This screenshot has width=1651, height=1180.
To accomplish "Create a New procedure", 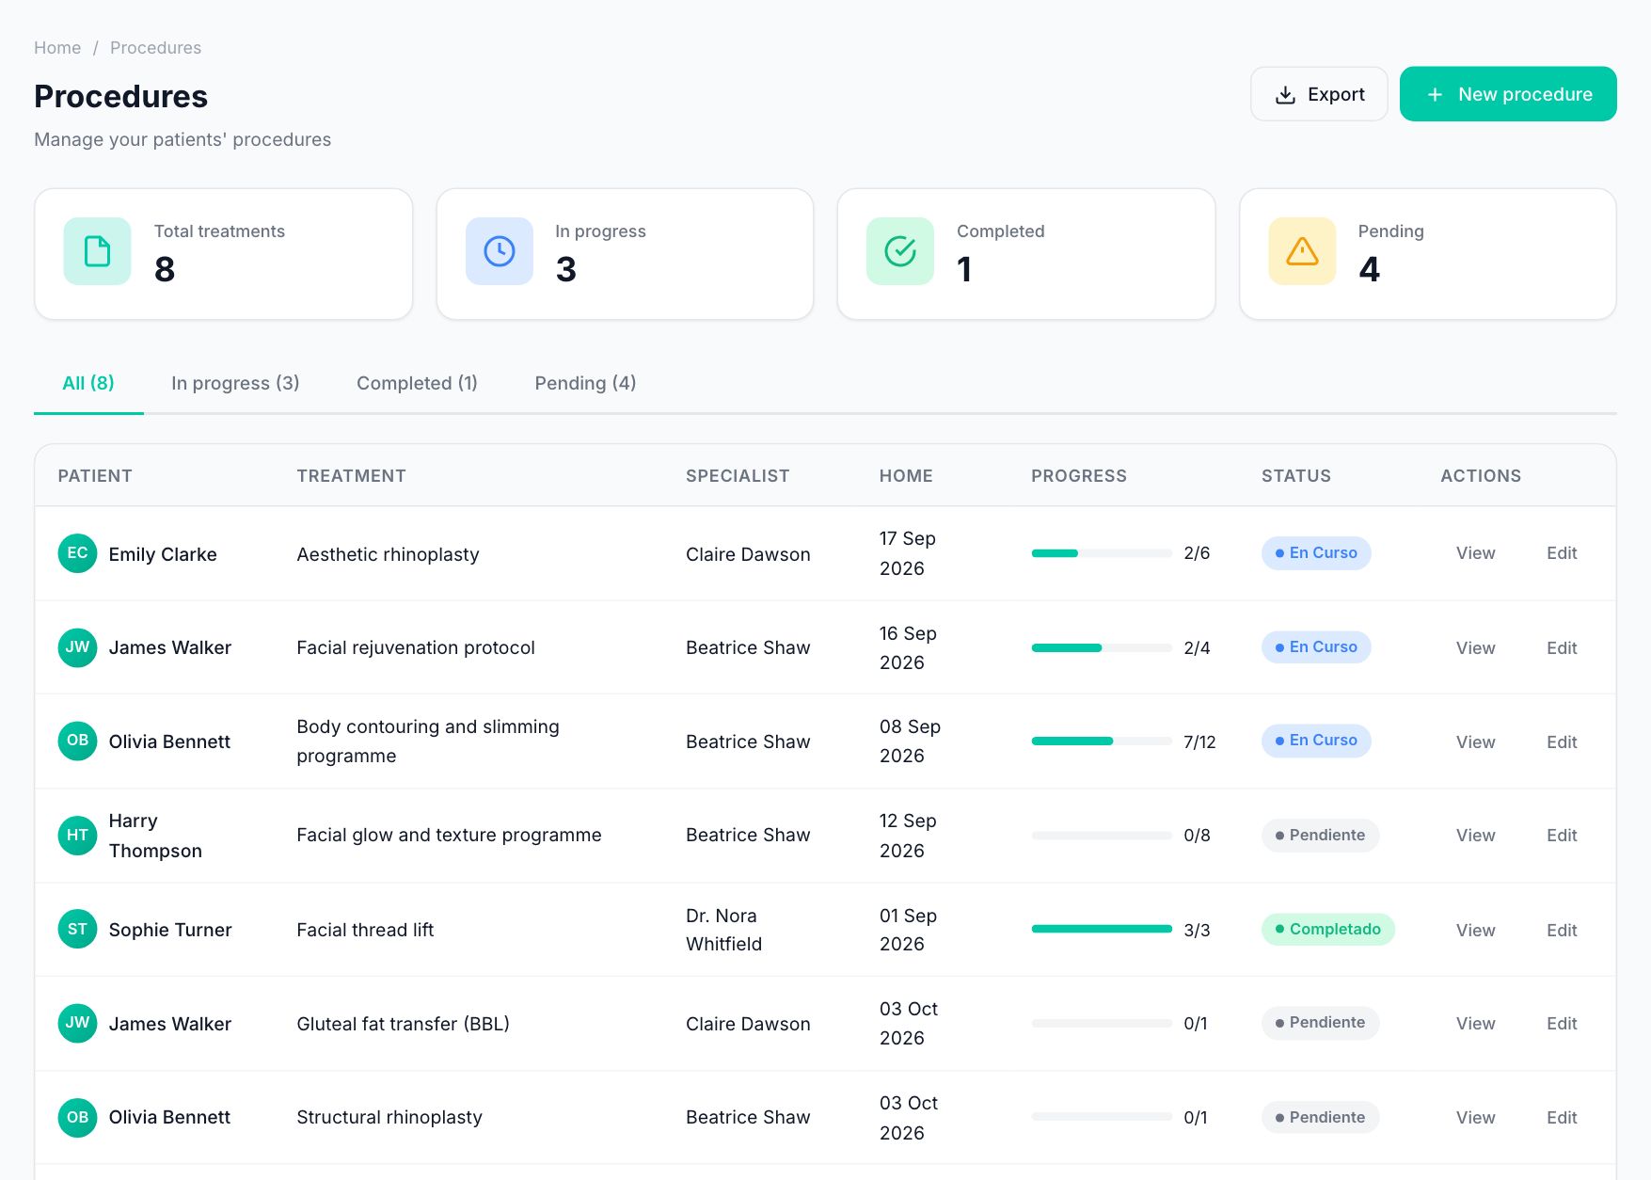I will [x=1508, y=94].
